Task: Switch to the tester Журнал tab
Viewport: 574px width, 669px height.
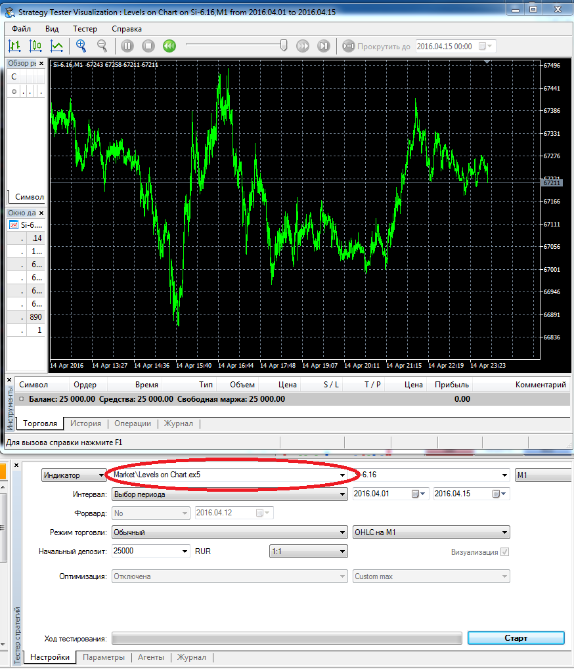Action: point(192,657)
